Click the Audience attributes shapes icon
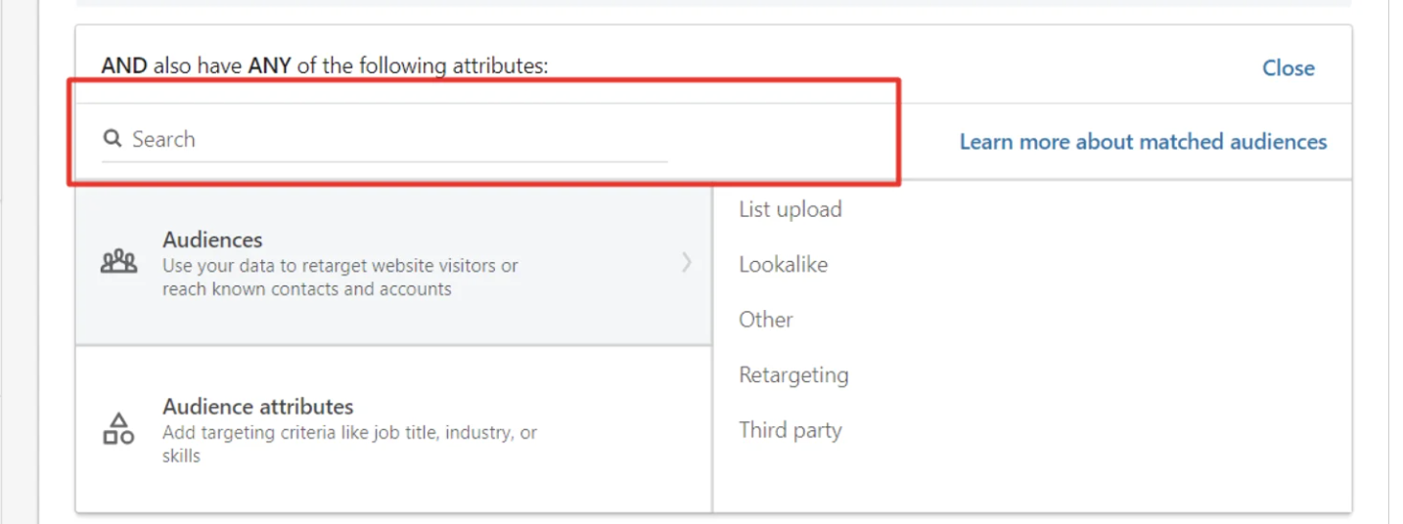The width and height of the screenshot is (1403, 524). [x=118, y=428]
